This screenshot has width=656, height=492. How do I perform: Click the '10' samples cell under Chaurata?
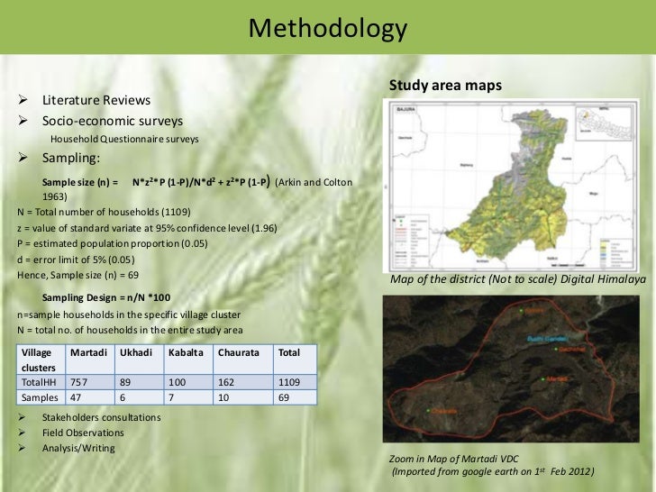point(243,397)
